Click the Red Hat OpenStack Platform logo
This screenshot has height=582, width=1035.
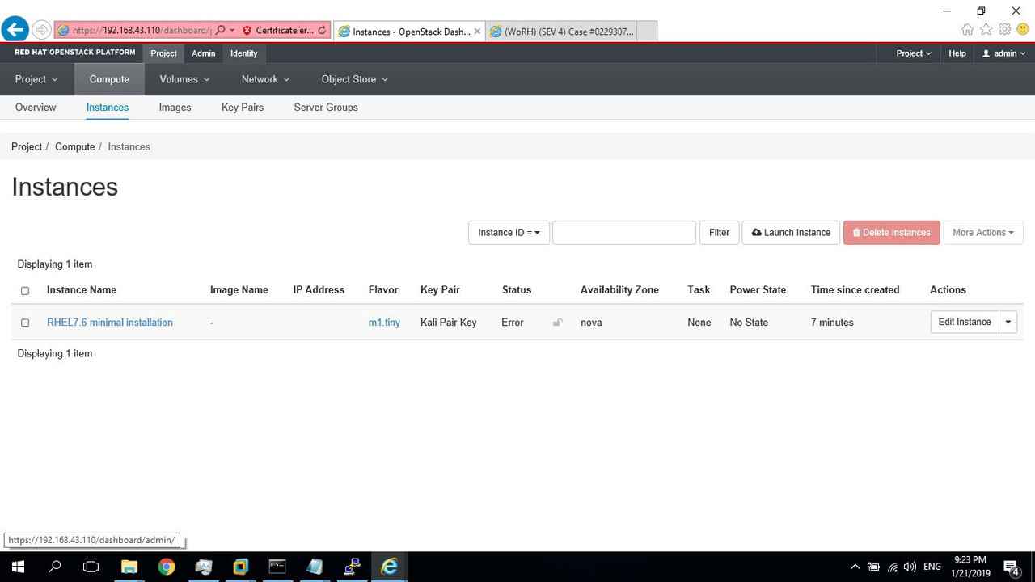pyautogui.click(x=75, y=53)
